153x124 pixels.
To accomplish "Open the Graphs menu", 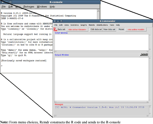I will click(84, 25).
